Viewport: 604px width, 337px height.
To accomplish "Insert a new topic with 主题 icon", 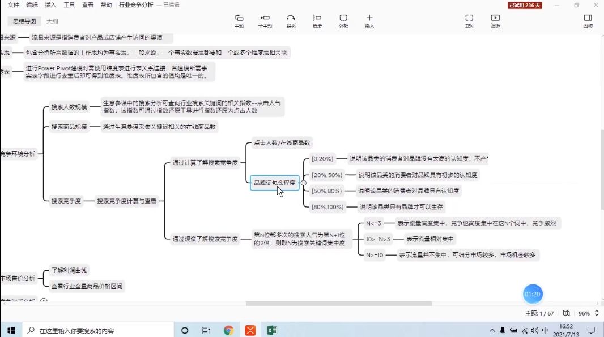I will (239, 21).
